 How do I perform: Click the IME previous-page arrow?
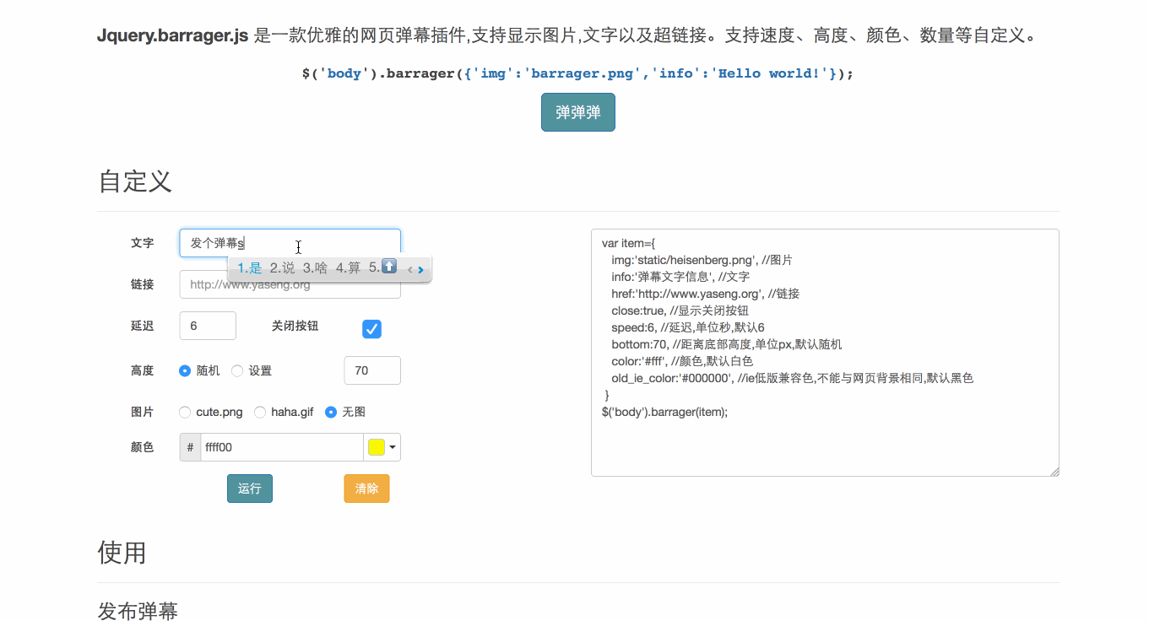coord(410,268)
